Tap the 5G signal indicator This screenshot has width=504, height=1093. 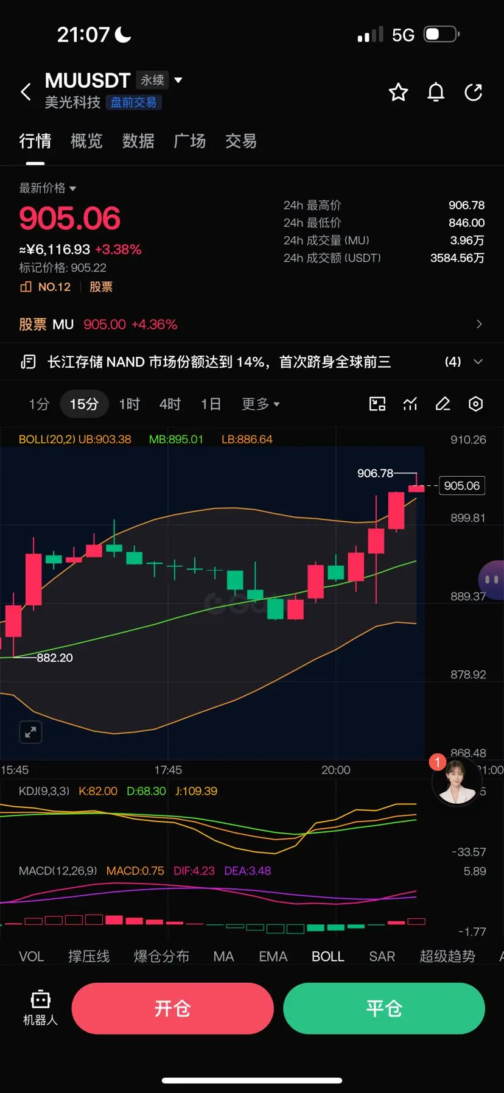tap(403, 35)
